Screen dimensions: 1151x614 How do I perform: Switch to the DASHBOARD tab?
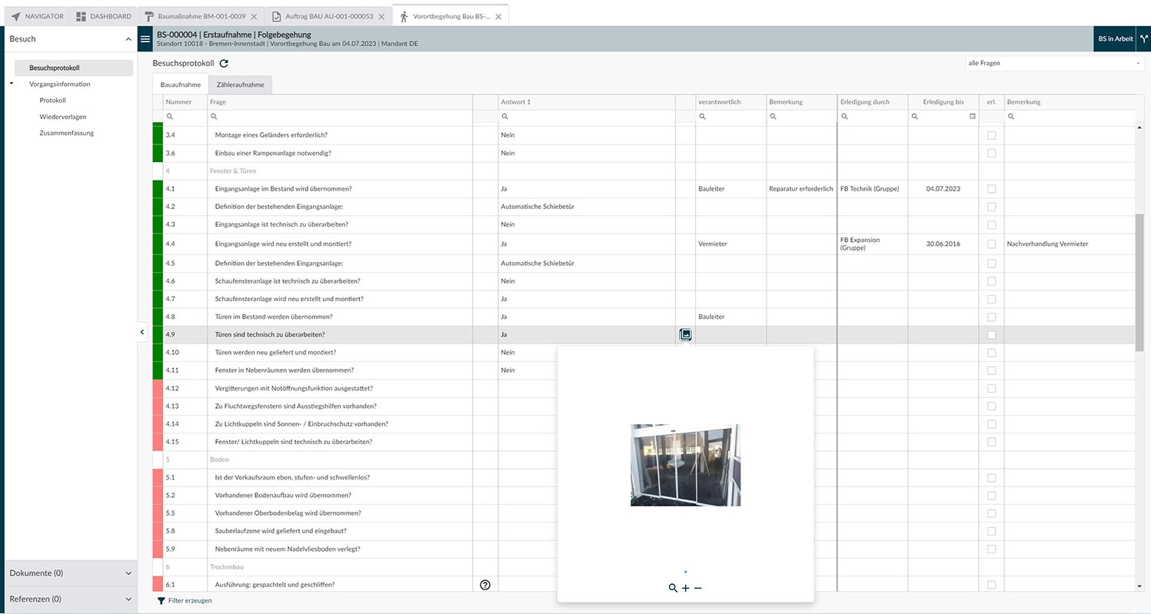click(x=104, y=16)
